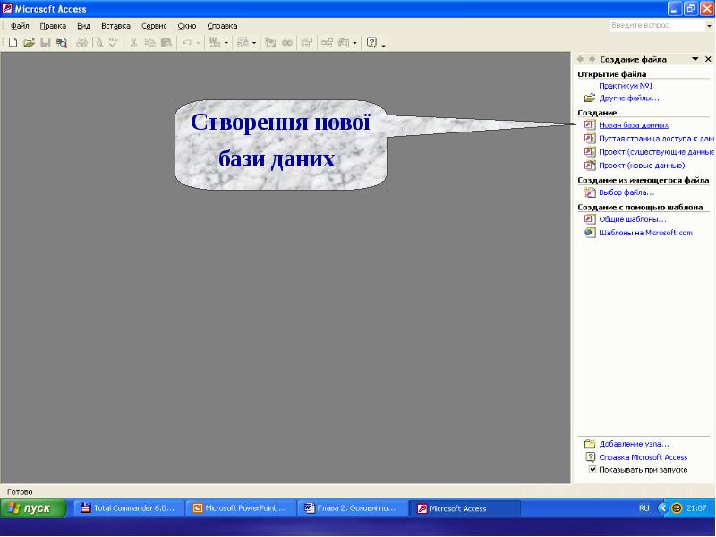Switch to Total Commander in taskbar
The width and height of the screenshot is (716, 537).
(128, 508)
